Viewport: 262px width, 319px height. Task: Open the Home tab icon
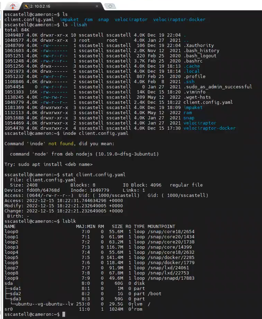point(13,6)
